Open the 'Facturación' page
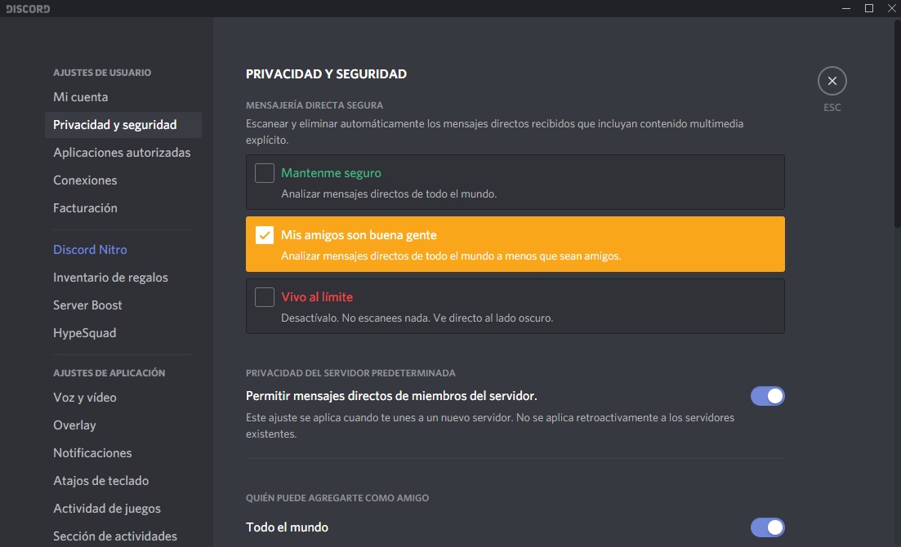Viewport: 901px width, 547px height. 85,208
